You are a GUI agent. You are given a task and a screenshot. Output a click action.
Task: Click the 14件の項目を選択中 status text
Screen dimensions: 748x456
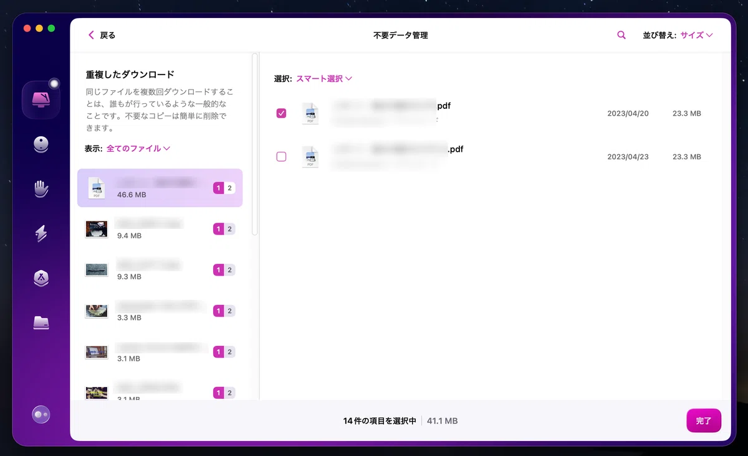click(380, 421)
